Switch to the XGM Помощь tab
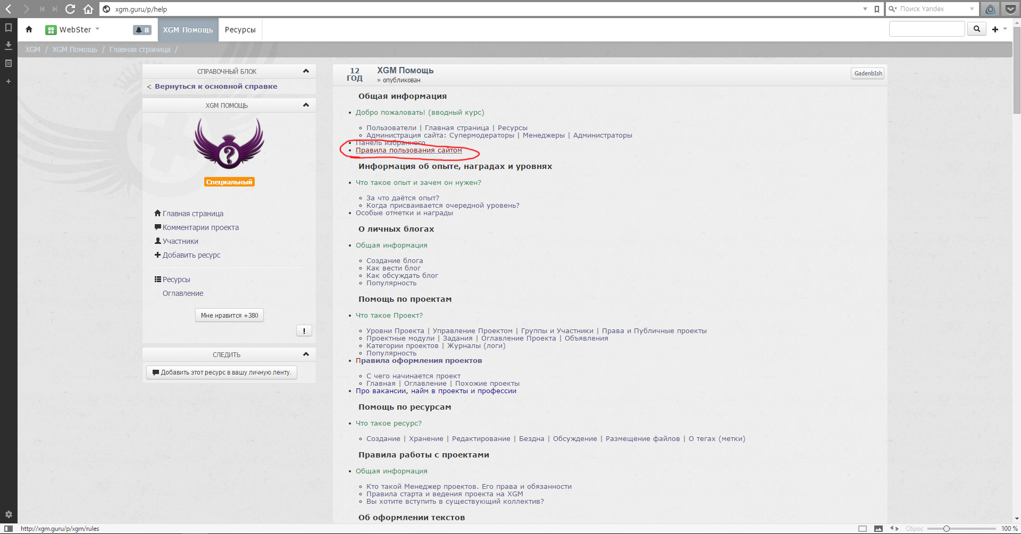 tap(188, 30)
